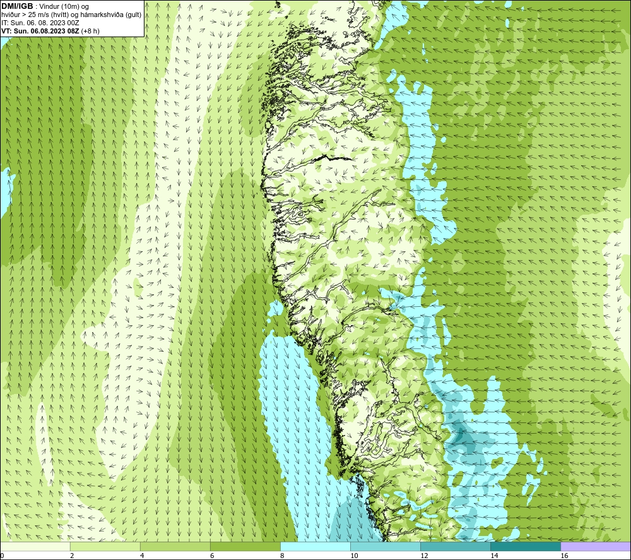Click the 10–12 m/s cyan legend swatch
Image resolution: width=631 pixels, height=560 pixels.
tap(385, 547)
